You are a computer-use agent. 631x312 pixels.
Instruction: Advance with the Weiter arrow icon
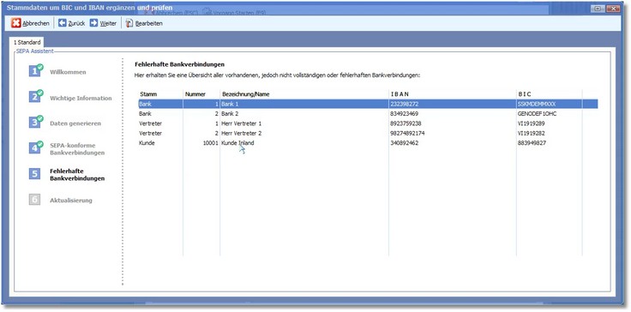click(93, 23)
